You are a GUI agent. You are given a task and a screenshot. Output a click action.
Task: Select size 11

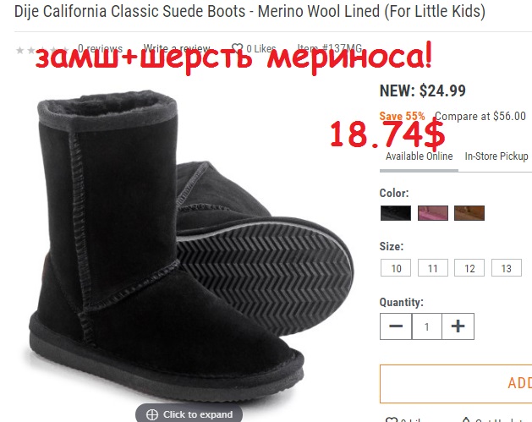(432, 268)
